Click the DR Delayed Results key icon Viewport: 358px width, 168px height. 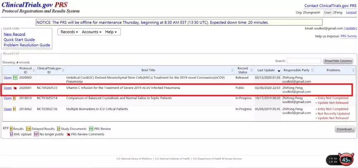[x=28, y=129]
